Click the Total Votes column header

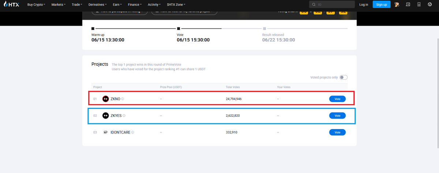[x=233, y=87]
